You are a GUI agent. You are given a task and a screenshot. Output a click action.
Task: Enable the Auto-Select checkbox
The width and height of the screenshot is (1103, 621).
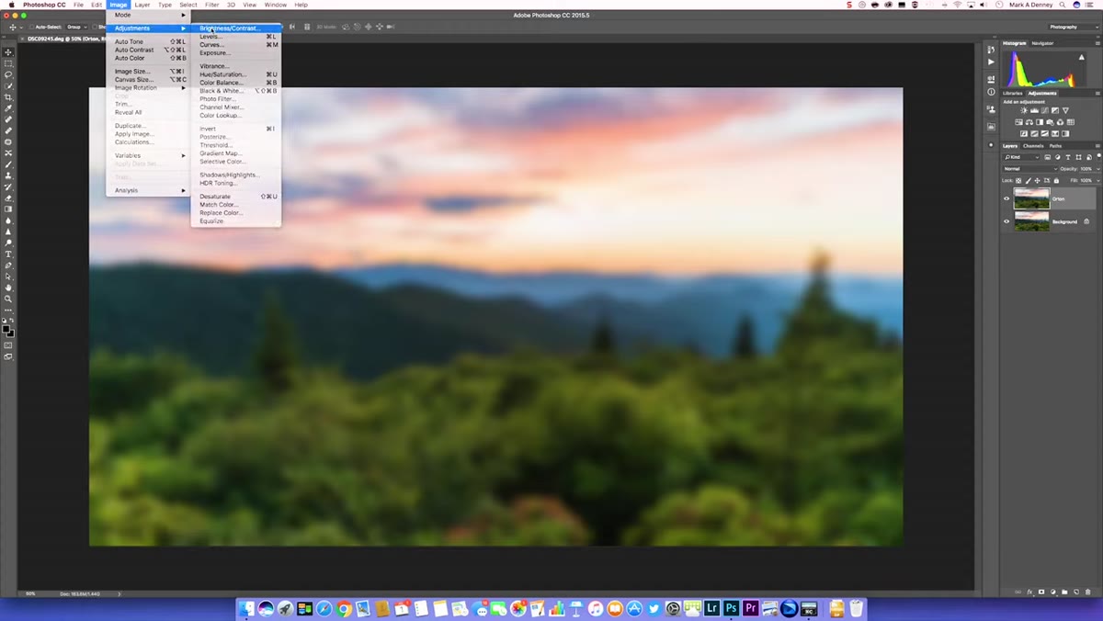click(x=31, y=28)
